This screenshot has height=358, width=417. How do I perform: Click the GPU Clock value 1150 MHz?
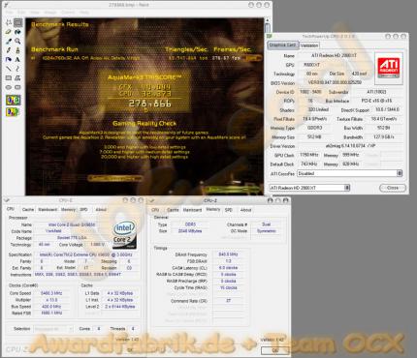coord(309,155)
